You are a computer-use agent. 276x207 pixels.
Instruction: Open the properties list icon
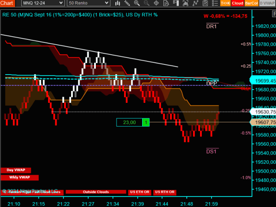215,3
